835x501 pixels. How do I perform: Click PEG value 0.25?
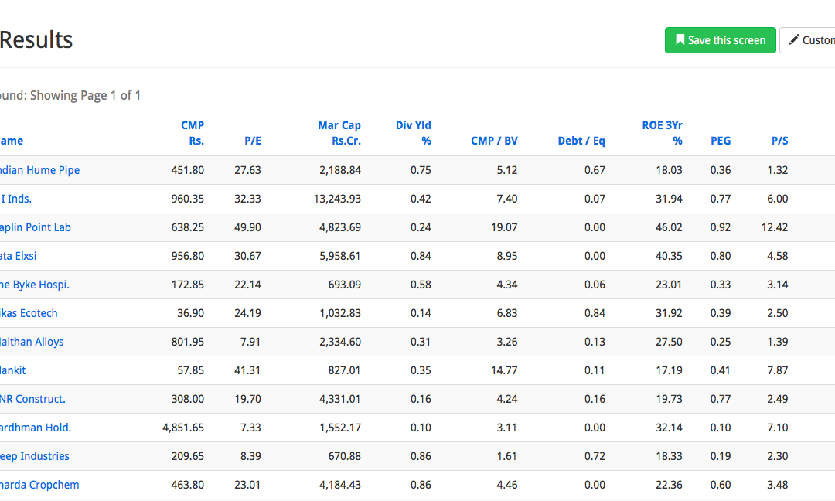click(x=721, y=342)
